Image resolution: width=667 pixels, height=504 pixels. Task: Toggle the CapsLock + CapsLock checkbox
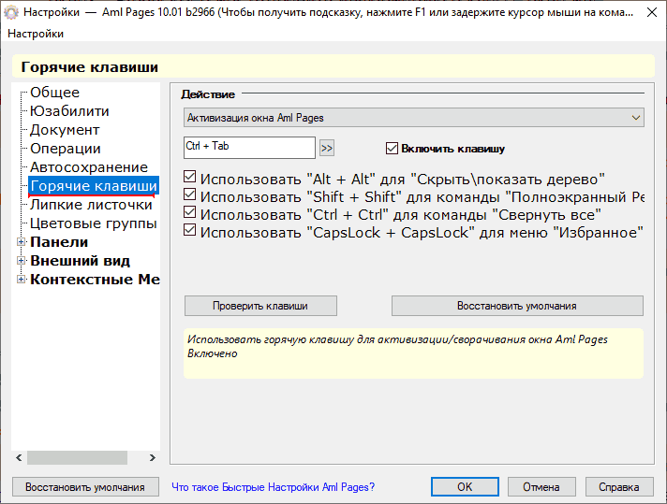click(x=190, y=230)
